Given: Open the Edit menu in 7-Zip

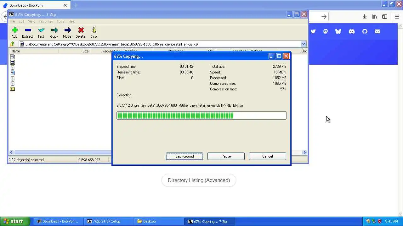Looking at the screenshot, I should tap(21, 21).
